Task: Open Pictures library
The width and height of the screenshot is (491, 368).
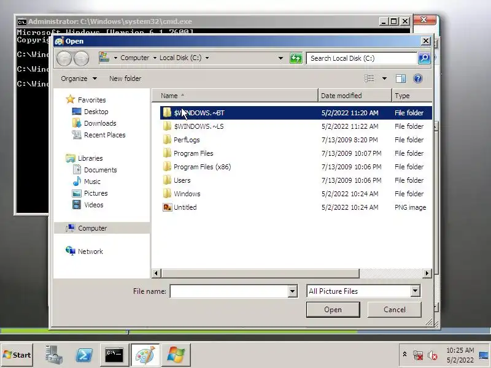Action: (90, 193)
